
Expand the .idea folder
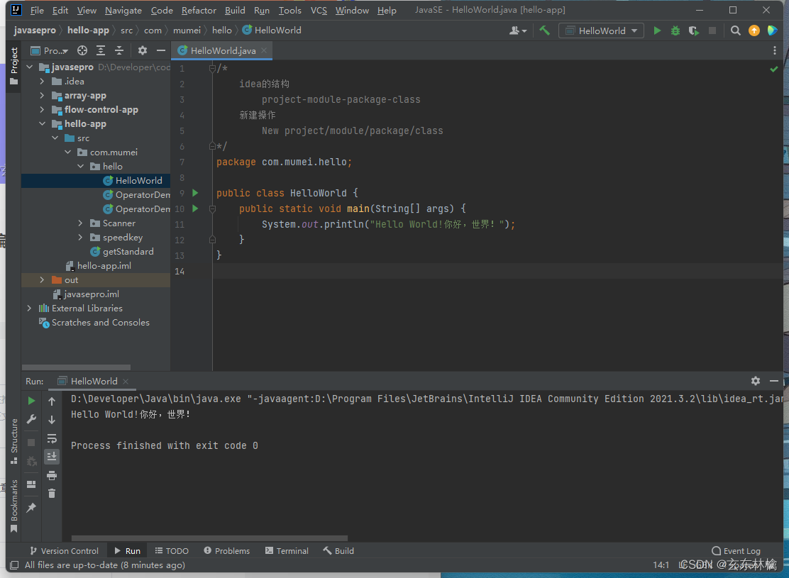[43, 81]
